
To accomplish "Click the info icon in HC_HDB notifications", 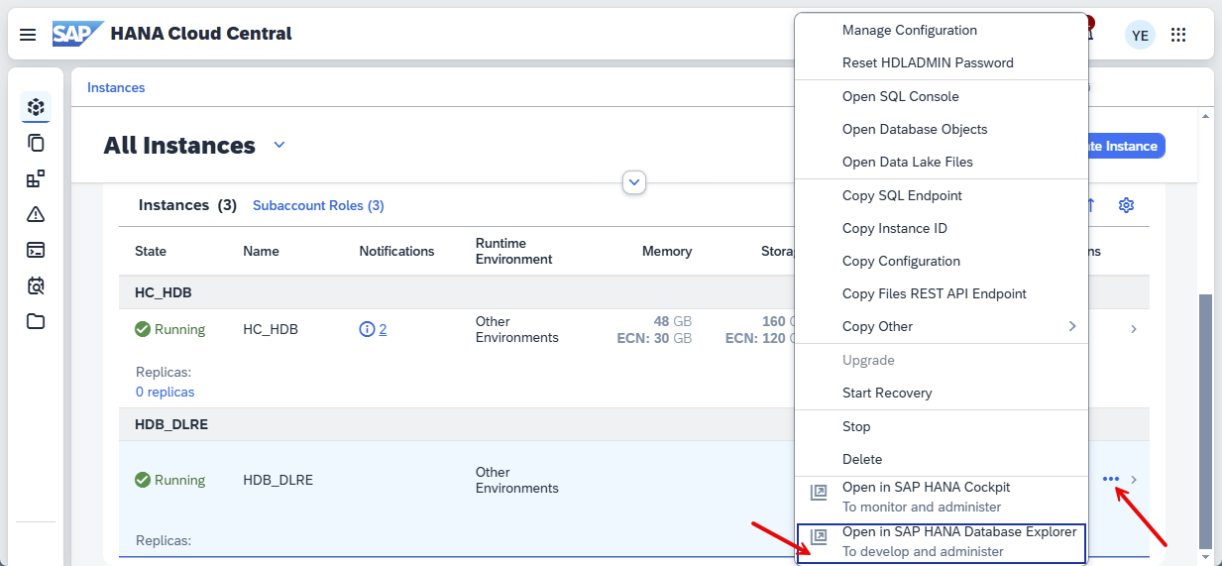I will coord(367,329).
